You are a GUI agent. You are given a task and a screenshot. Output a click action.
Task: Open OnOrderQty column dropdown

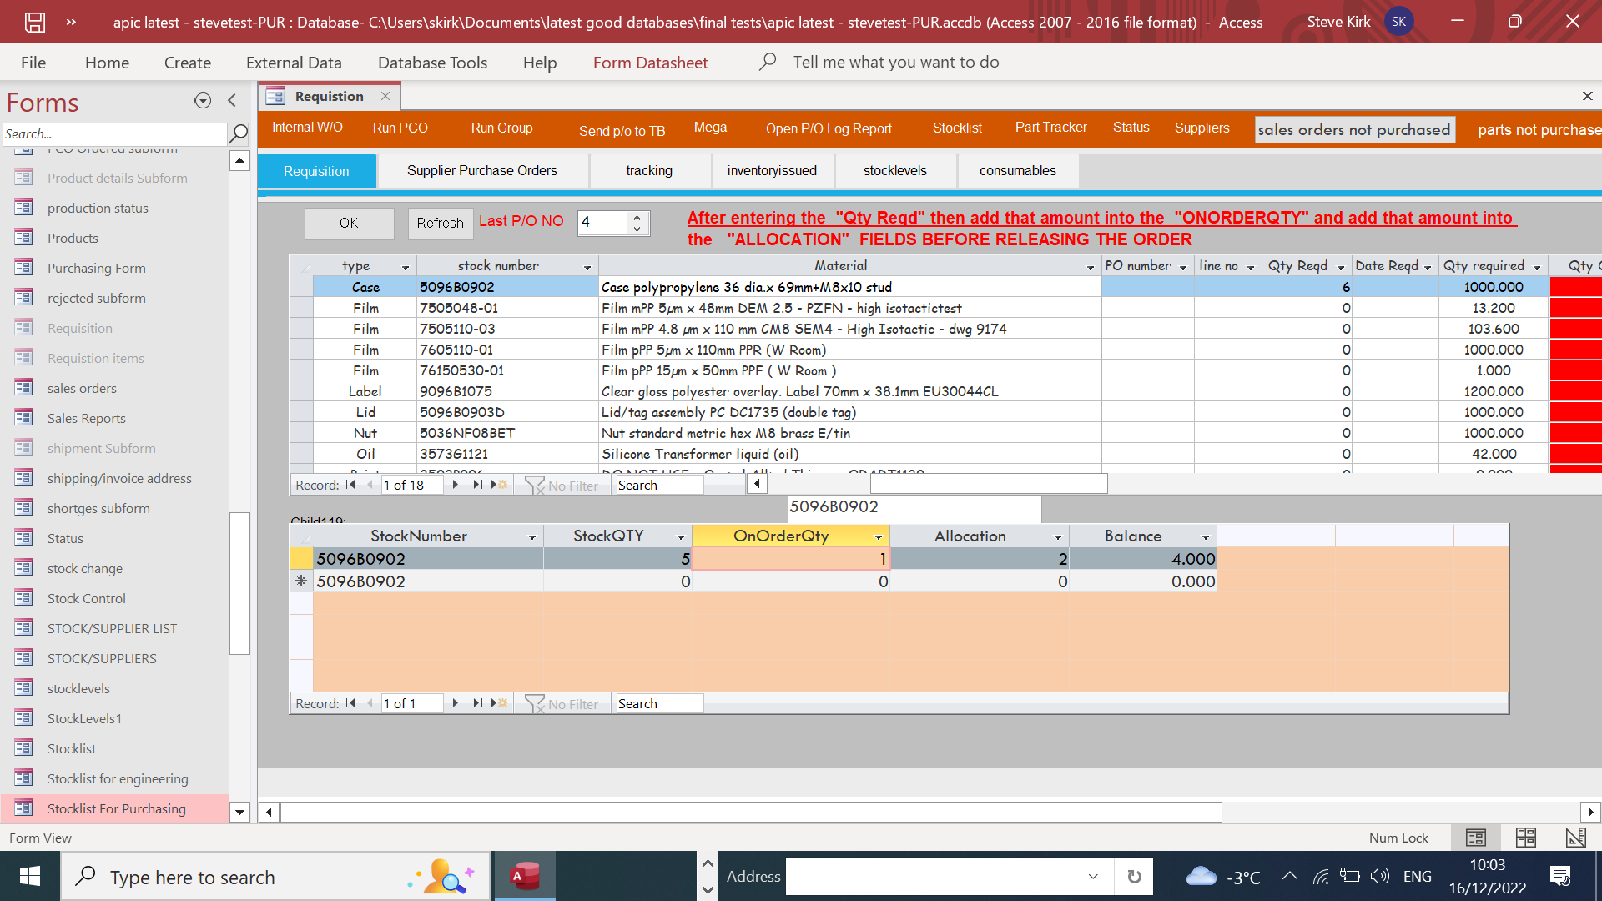(879, 537)
